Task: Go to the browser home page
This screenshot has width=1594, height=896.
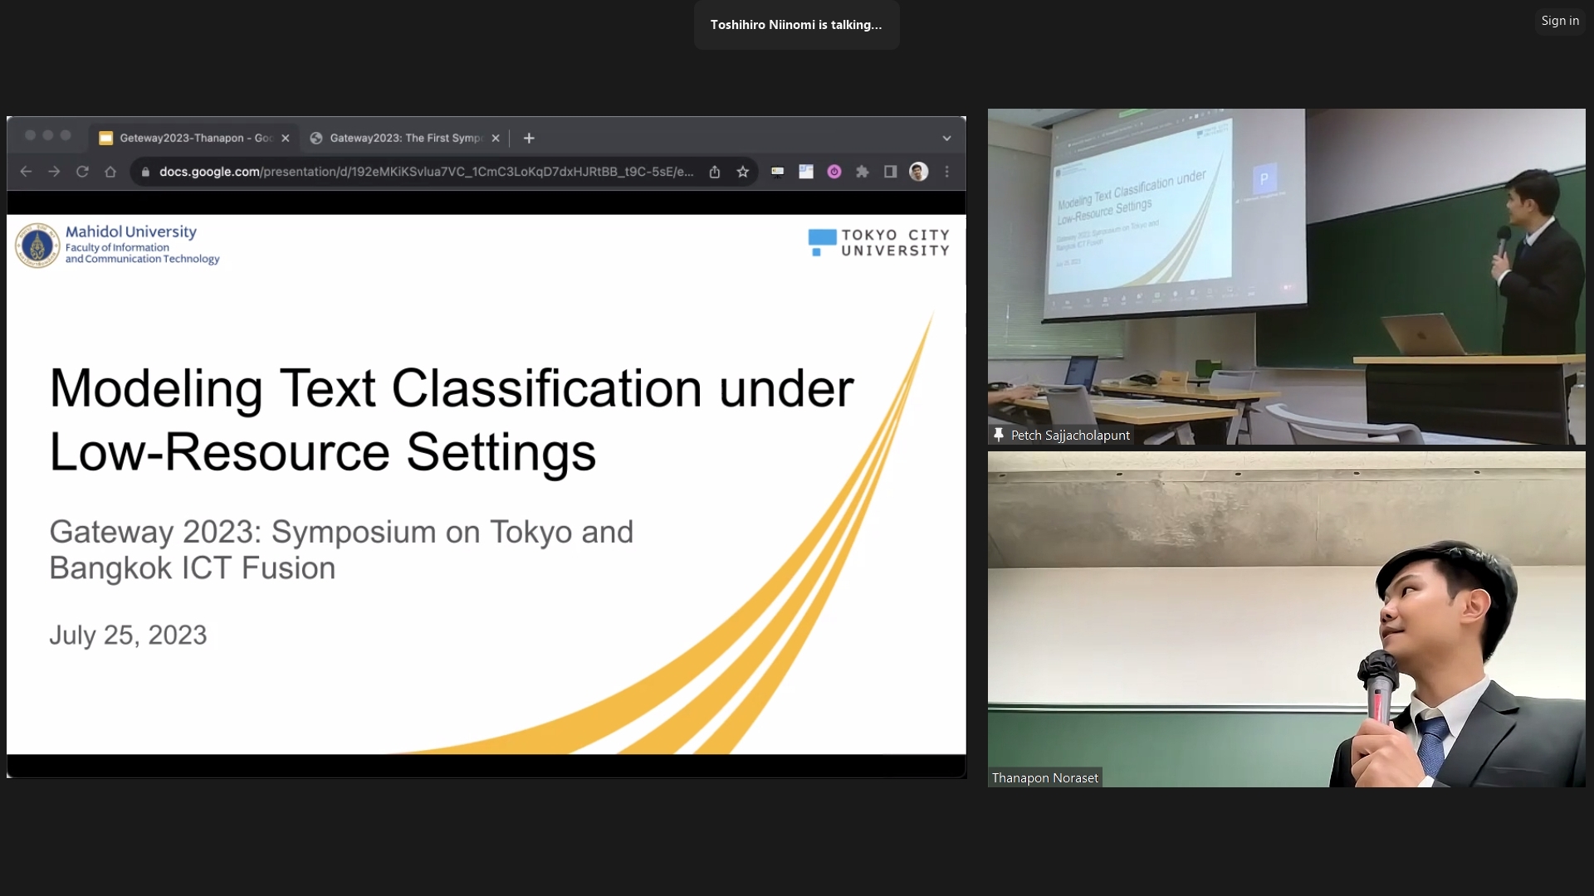Action: (110, 172)
